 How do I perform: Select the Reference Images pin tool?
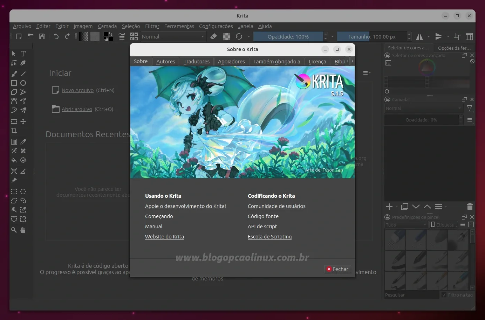click(14, 180)
